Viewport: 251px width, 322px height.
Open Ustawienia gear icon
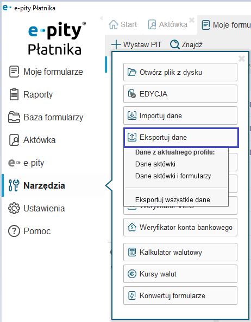[14, 208]
